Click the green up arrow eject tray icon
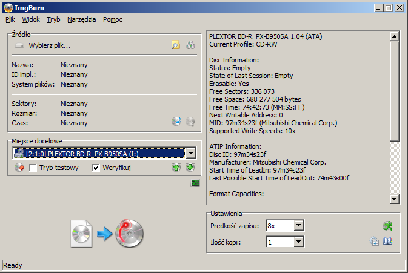Screen dimensions: 408x273 point(176,167)
